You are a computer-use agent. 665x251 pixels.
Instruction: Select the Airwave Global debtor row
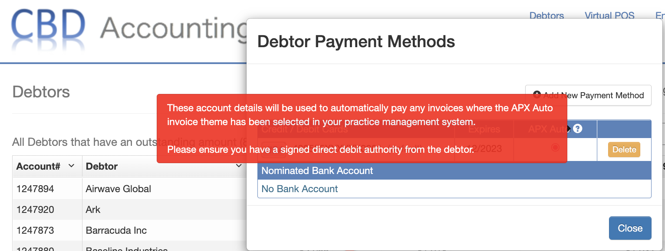[x=118, y=189]
